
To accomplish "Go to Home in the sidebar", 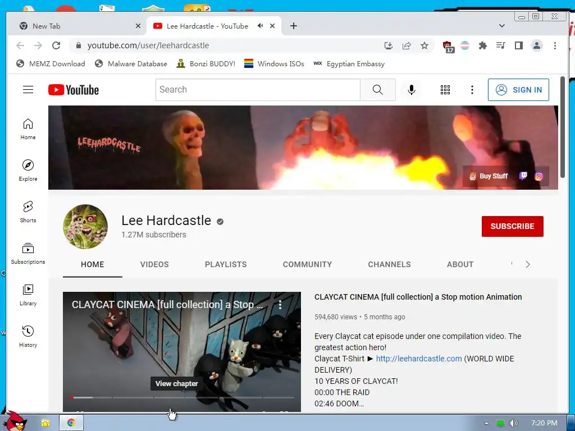I will coord(28,129).
